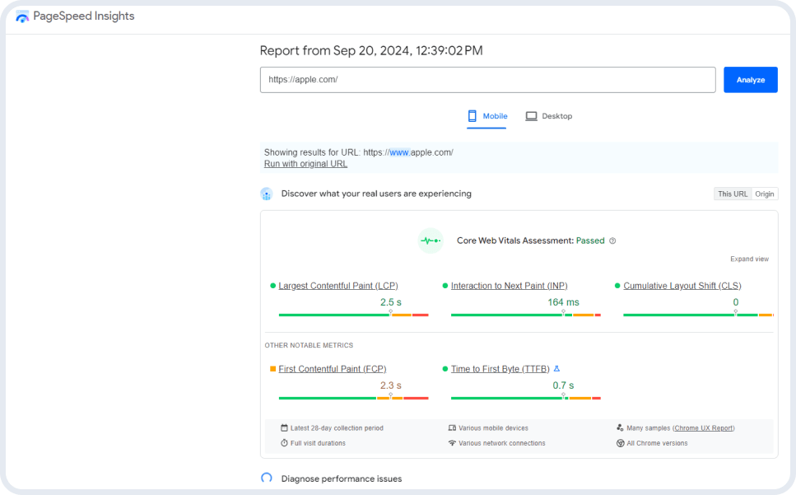796x495 pixels.
Task: Switch to the Mobile tab
Action: (486, 116)
